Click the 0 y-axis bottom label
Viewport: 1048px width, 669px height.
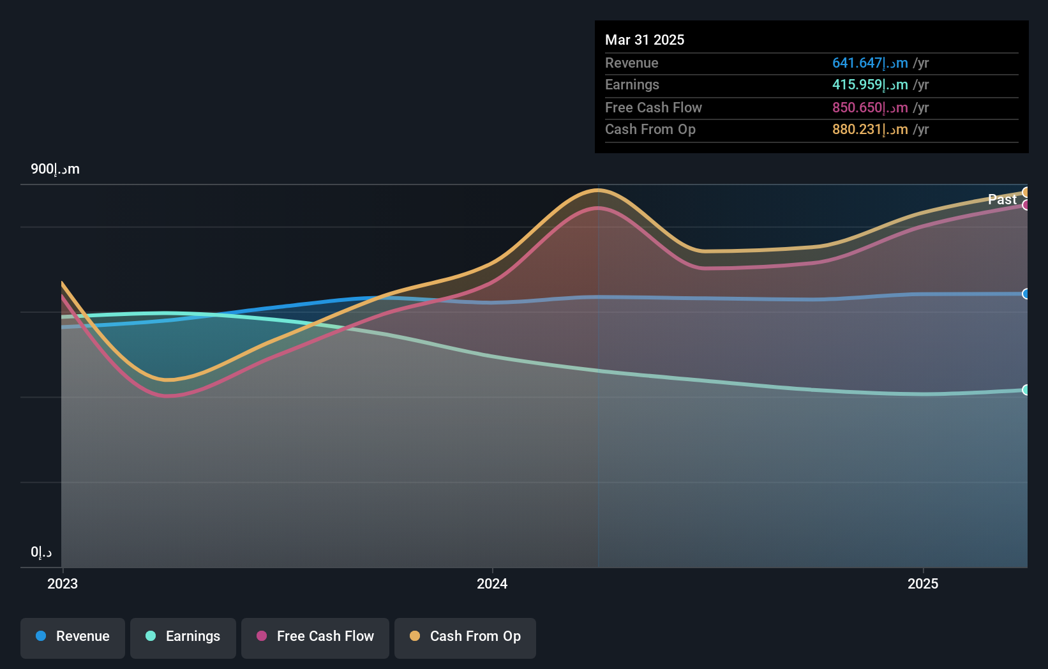click(x=41, y=552)
